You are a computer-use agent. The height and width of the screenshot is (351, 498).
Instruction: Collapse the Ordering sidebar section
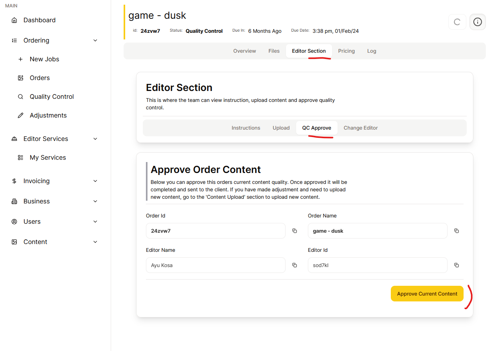95,41
